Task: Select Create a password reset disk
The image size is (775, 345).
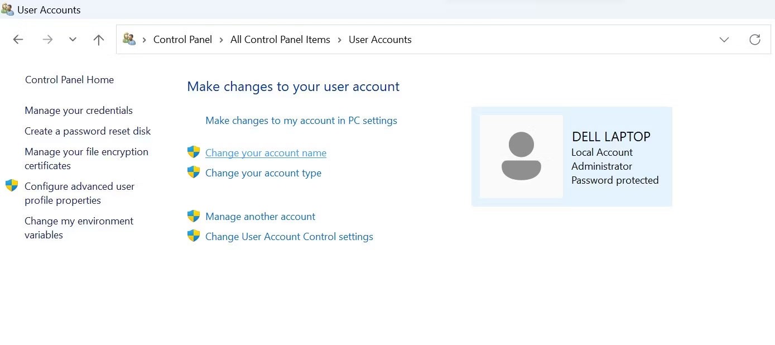Action: point(88,131)
